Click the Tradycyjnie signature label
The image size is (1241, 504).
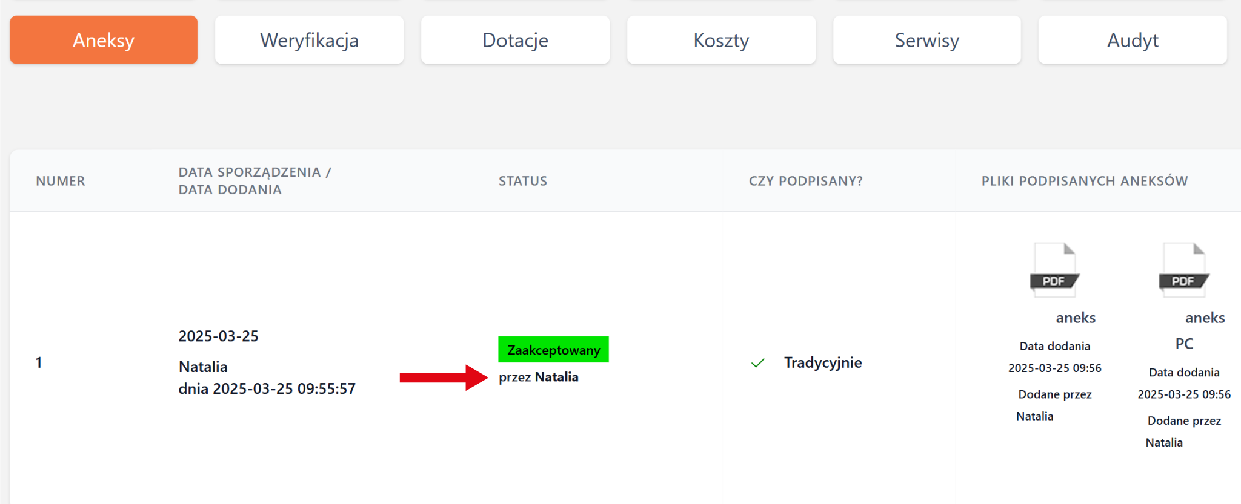click(x=823, y=362)
